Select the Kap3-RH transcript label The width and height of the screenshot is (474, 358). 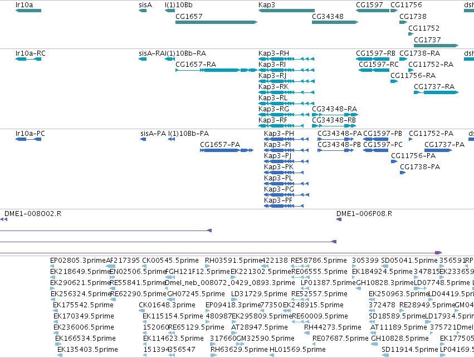tap(273, 53)
